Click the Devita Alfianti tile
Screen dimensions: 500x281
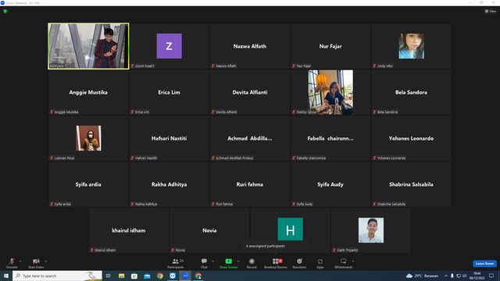250,92
